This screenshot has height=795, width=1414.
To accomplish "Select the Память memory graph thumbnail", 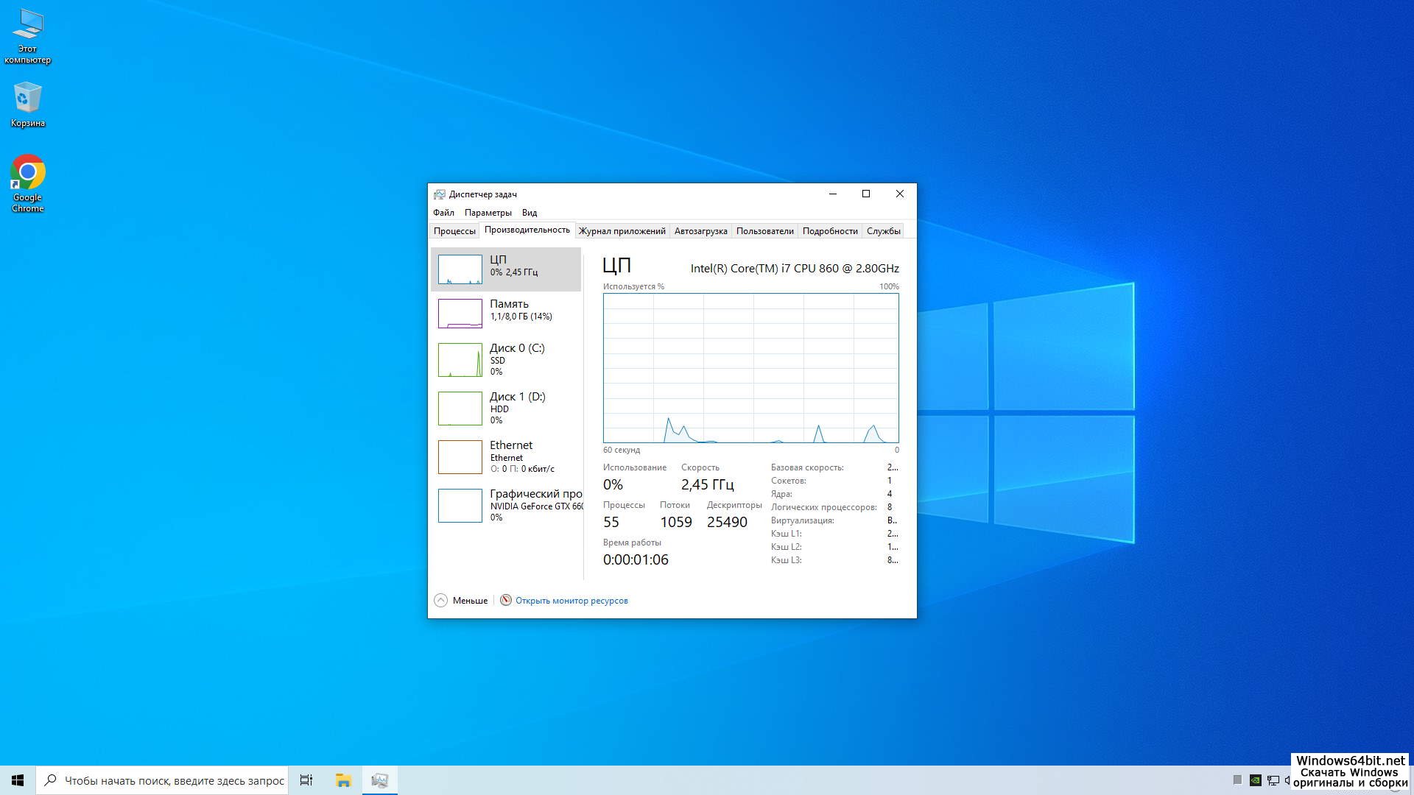I will point(460,314).
